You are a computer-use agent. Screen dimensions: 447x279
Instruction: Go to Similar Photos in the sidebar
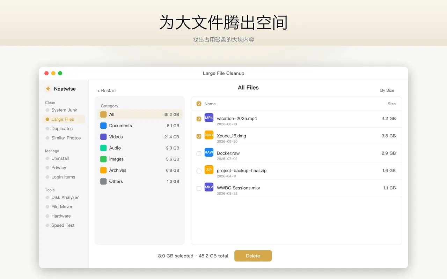point(64,138)
